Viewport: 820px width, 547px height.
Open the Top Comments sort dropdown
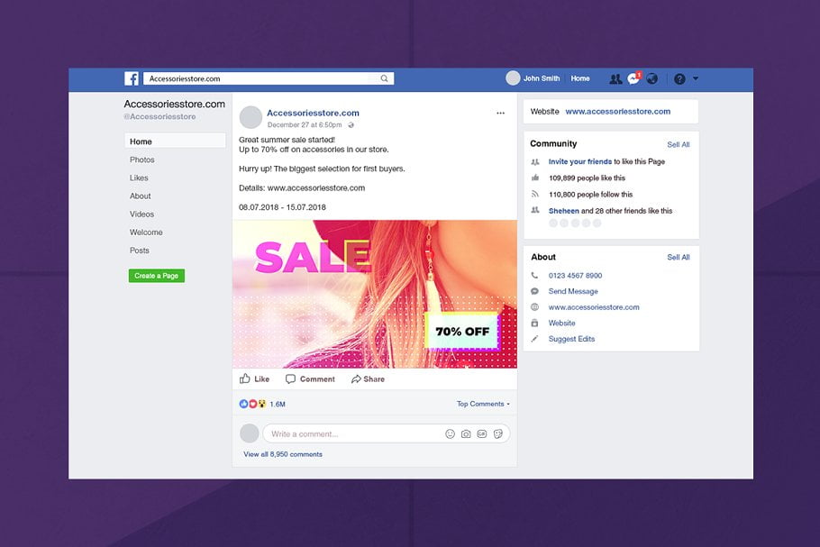click(483, 404)
